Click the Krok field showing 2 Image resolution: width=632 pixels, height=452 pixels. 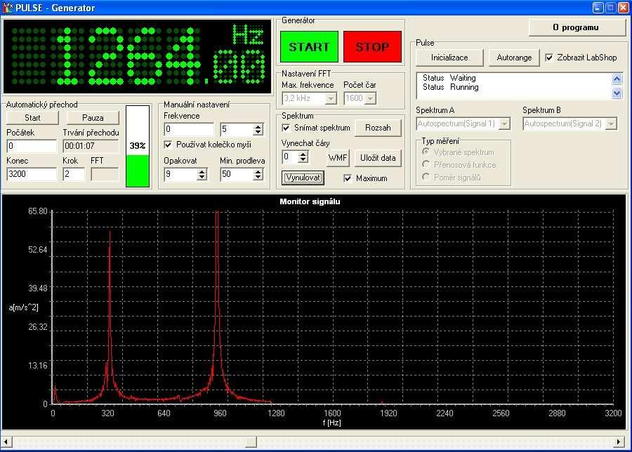point(74,174)
